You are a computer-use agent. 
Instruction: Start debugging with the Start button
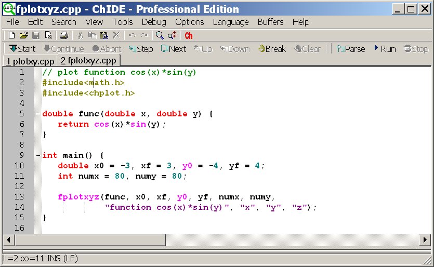tap(22, 49)
